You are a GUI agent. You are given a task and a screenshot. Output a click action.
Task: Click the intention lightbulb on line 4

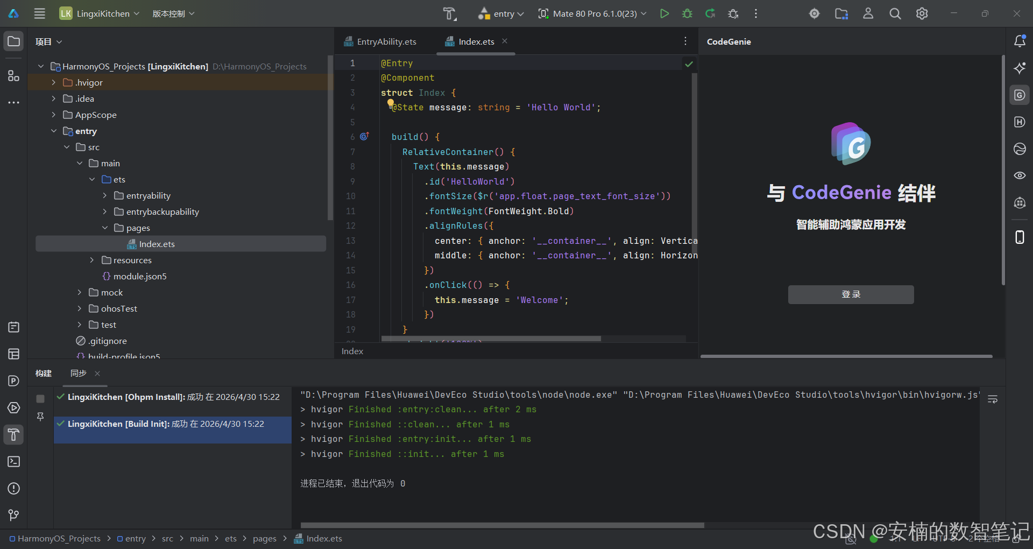(391, 103)
